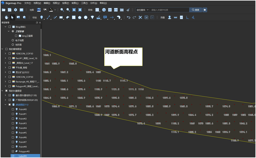This screenshot has width=256, height=158.
Task: Select the 卫星影像 radio button
Action: pos(13,31)
